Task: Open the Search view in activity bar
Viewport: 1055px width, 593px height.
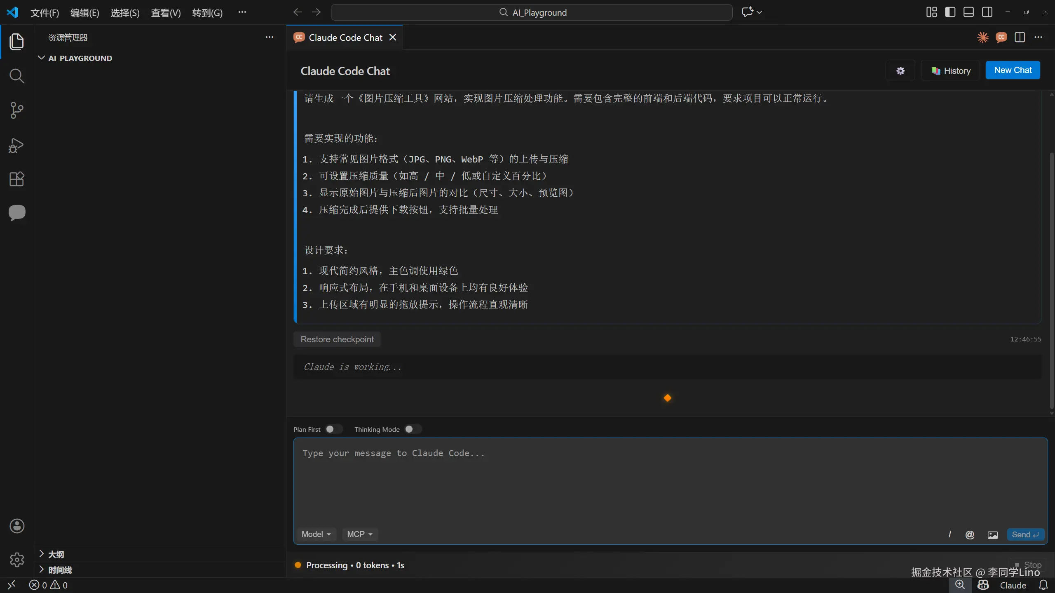Action: (16, 76)
